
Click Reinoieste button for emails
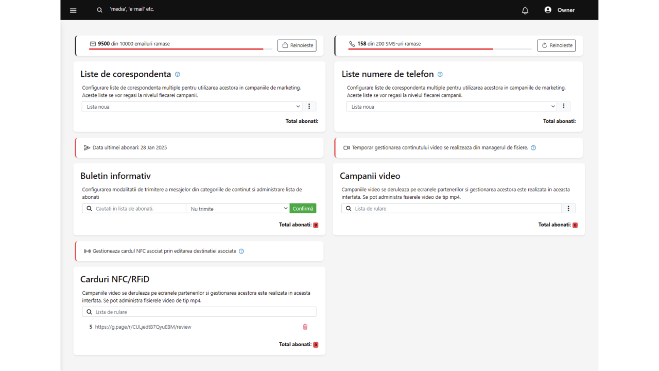click(x=297, y=45)
